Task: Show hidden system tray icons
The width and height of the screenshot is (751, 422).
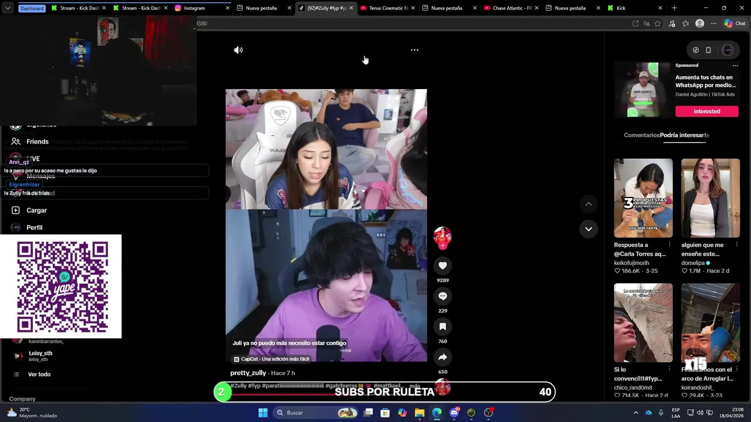Action: click(635, 413)
